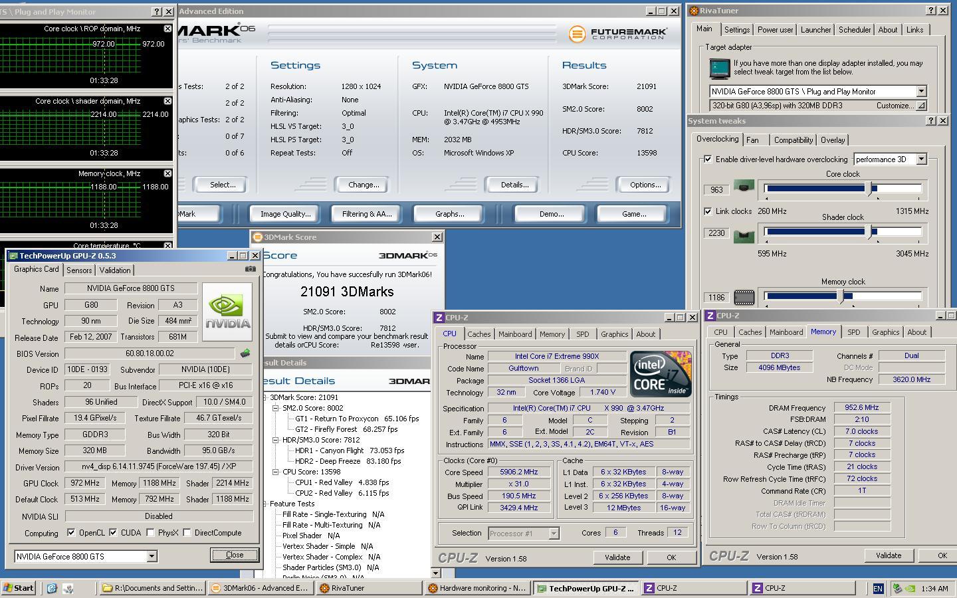Toggle the DirectCompute checkbox in GPU-Z
This screenshot has width=957, height=598.
(x=187, y=532)
